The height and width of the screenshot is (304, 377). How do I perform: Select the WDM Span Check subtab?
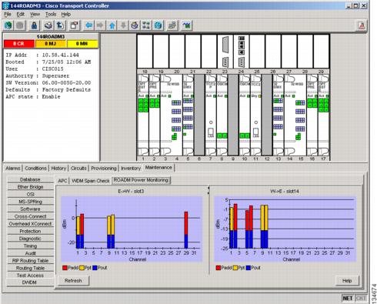pyautogui.click(x=91, y=181)
